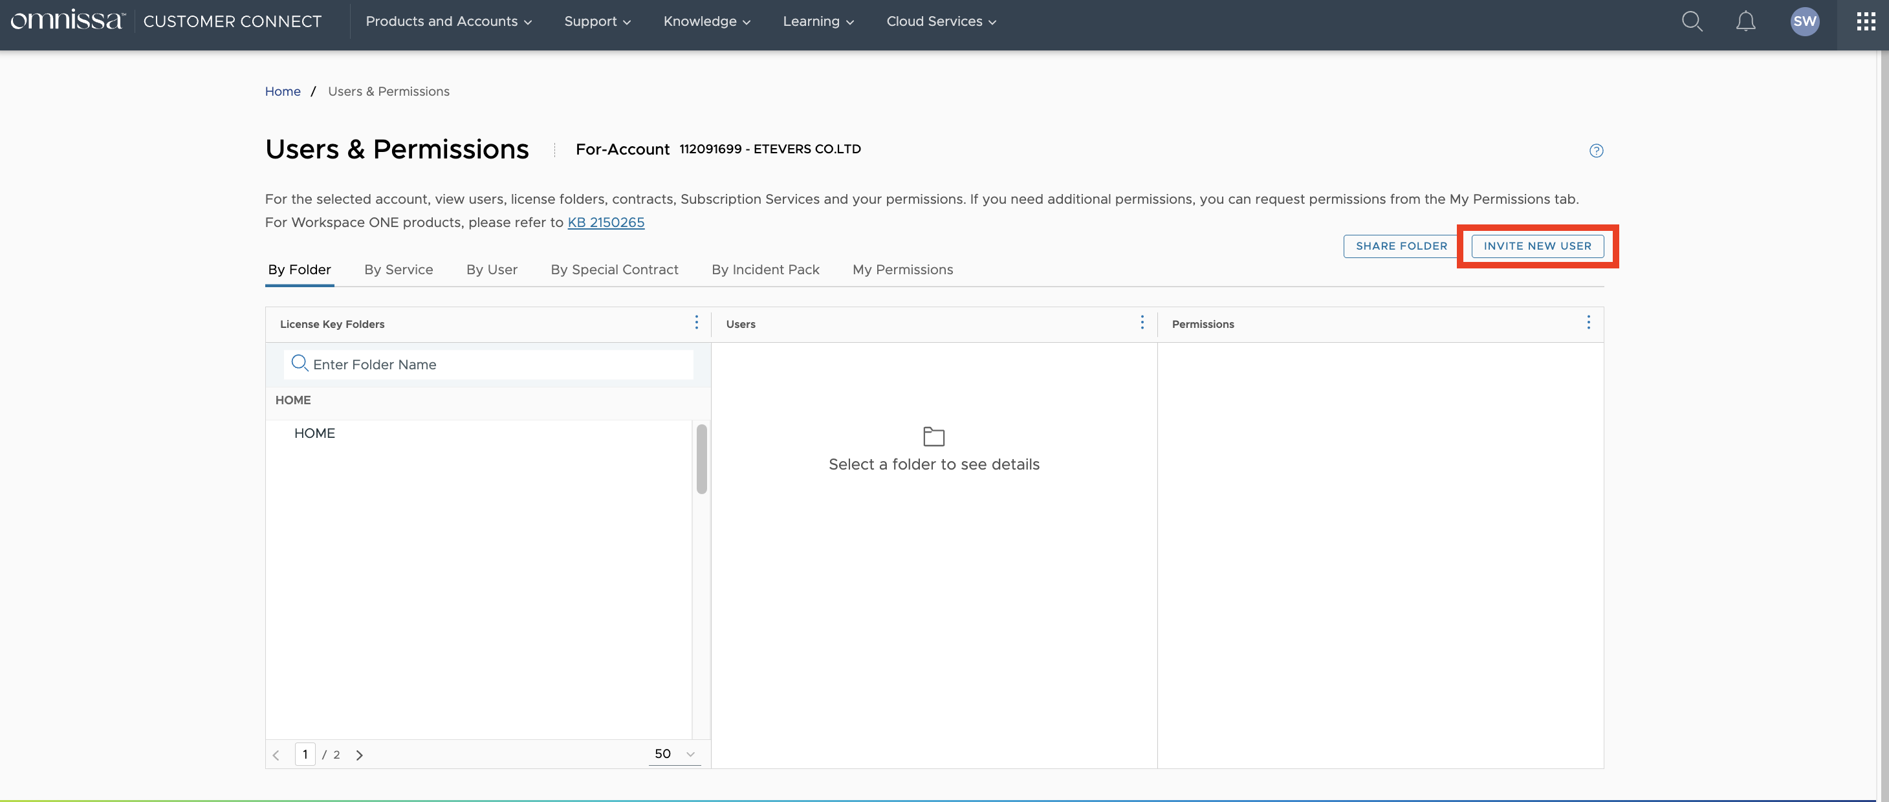1889x802 pixels.
Task: Click the help question mark icon
Action: [x=1596, y=150]
